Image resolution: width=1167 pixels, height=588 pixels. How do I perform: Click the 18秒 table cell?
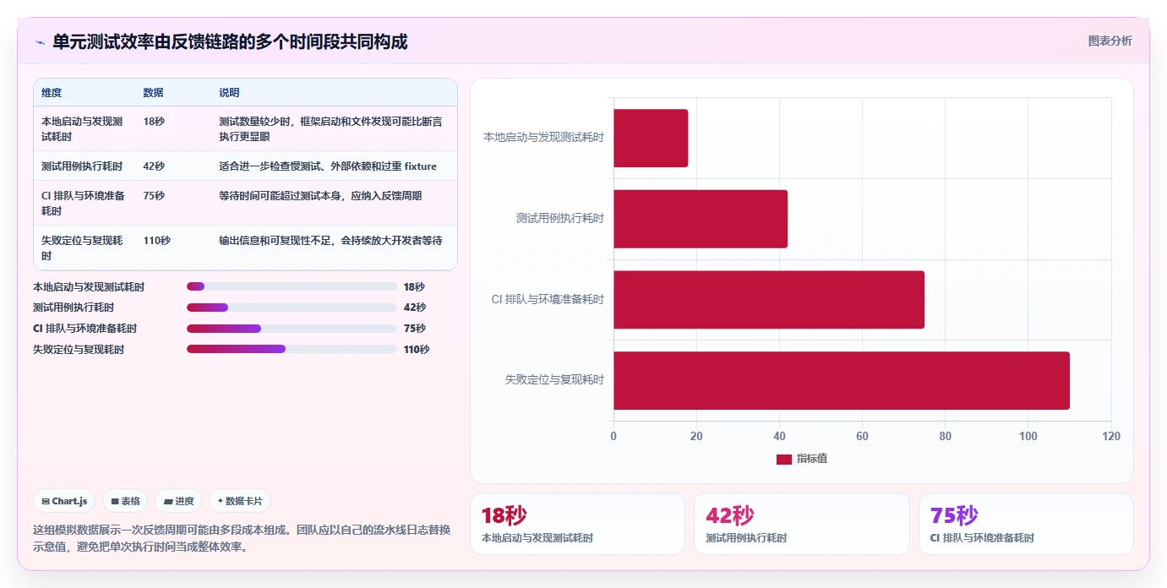(x=153, y=122)
